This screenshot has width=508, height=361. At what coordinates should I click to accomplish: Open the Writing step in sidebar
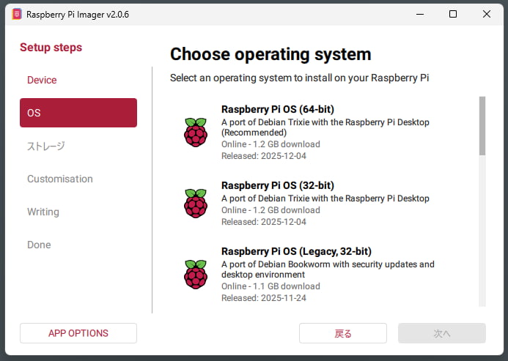point(43,212)
